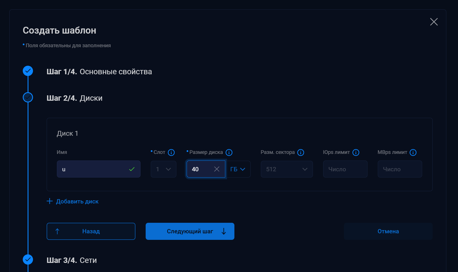This screenshot has height=272, width=458.
Task: Click info icon beside MBps лимит
Action: click(413, 153)
